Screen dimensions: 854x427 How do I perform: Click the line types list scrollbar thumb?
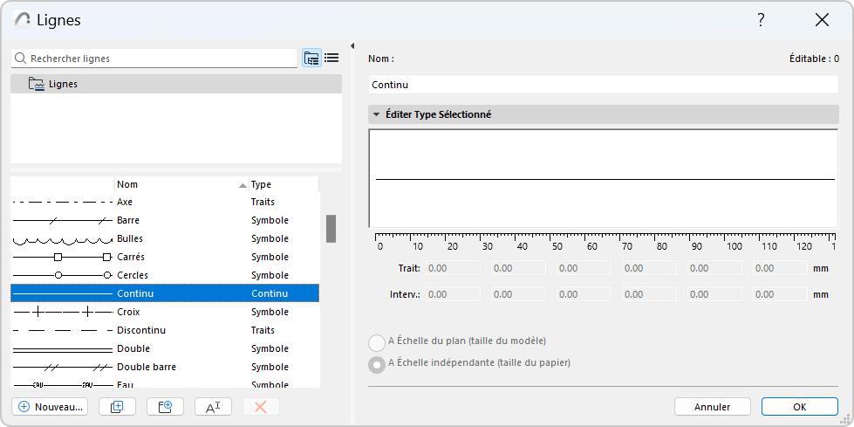pos(331,228)
